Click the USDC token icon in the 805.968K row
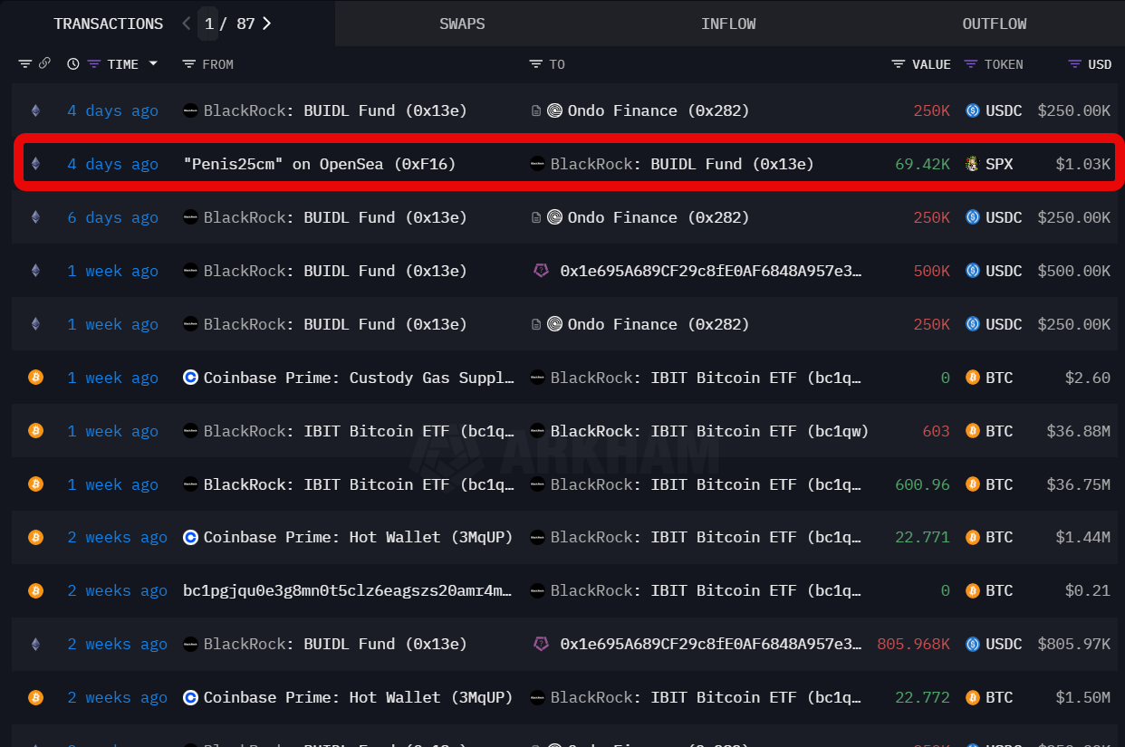This screenshot has height=747, width=1125. click(x=972, y=645)
